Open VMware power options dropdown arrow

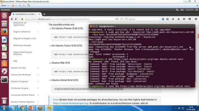click(16, 6)
